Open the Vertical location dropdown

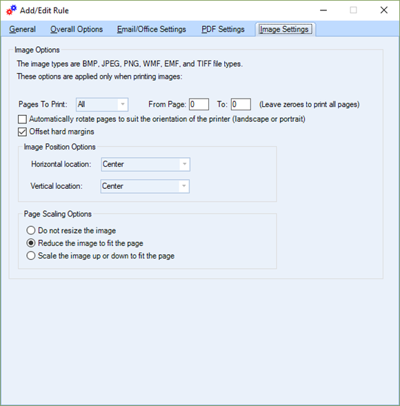145,186
